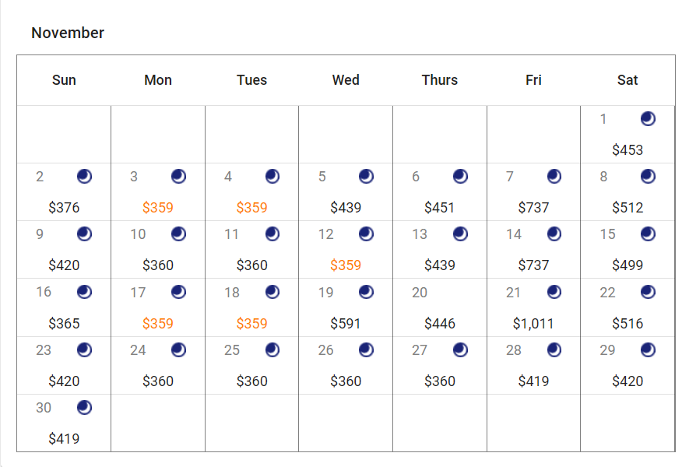Click the moon icon on November 1
This screenshot has height=467, width=682.
pos(648,118)
